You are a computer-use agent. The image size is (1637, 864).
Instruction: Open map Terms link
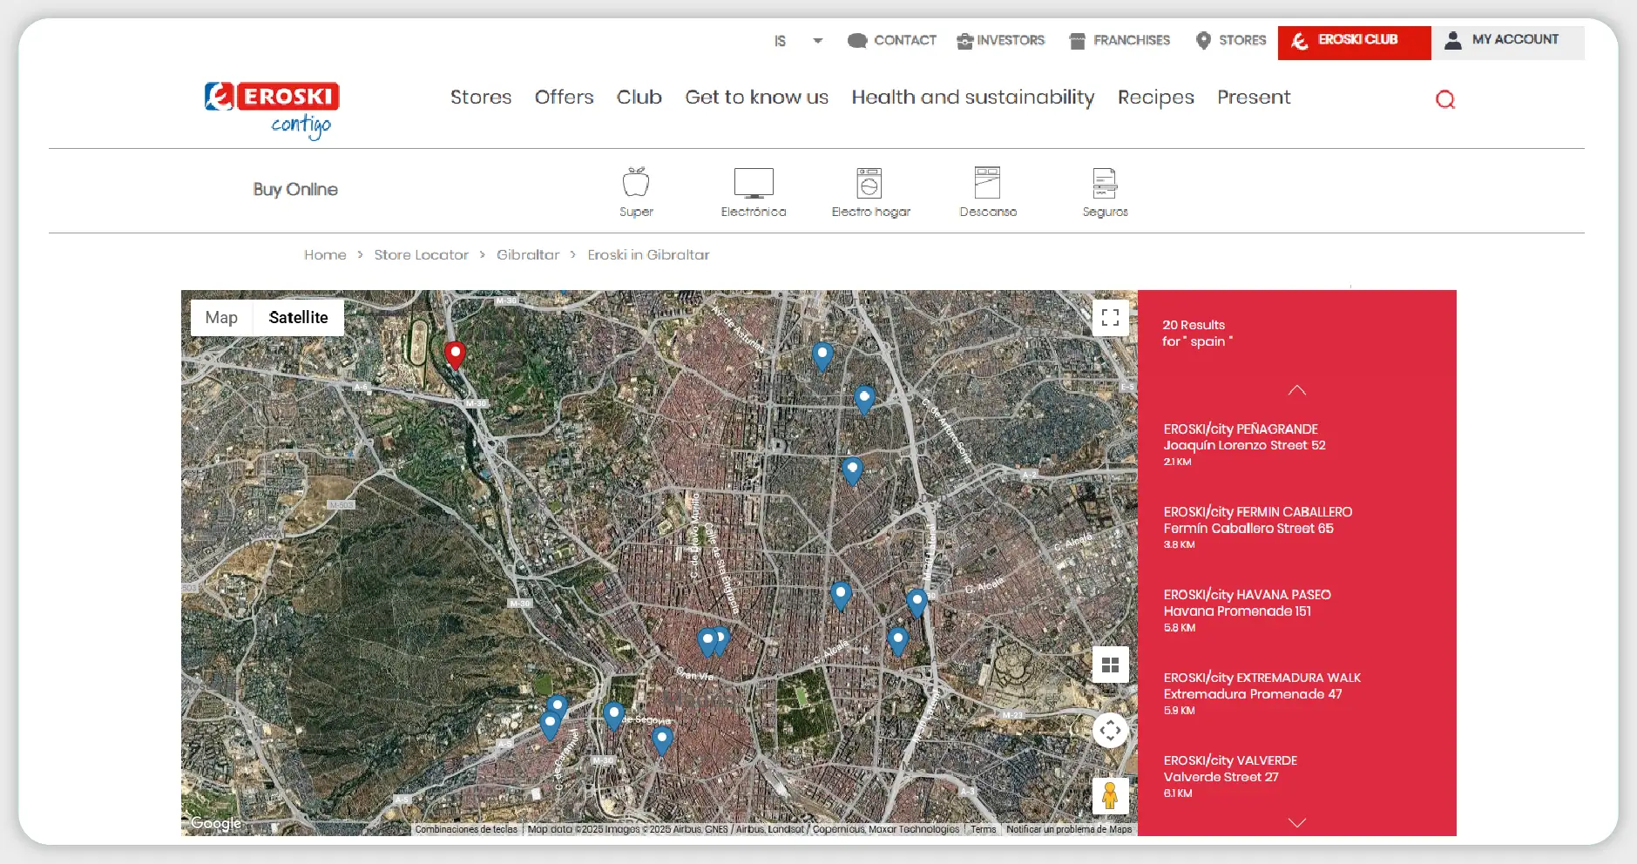pyautogui.click(x=983, y=829)
